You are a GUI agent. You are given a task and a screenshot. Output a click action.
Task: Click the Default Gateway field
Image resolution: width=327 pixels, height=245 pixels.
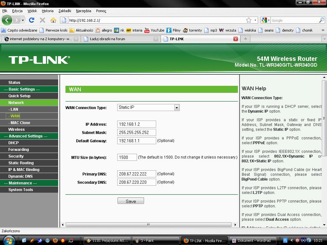tap(136, 141)
